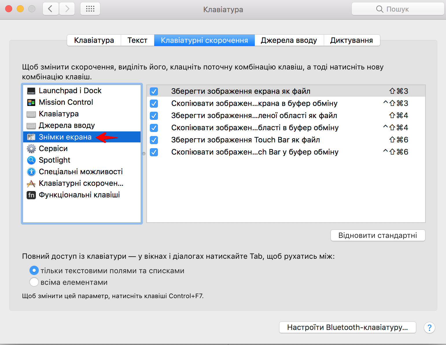446x345 pixels.
Task: Click the ⌃⇧⌘4 shortcut key combination
Action: pyautogui.click(x=395, y=128)
